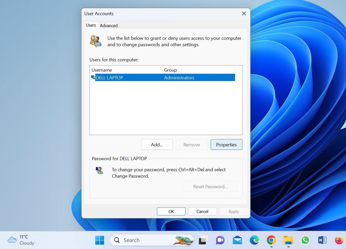Launch the video chat app icon
Screen dimensions: 346x249
tap(220, 240)
